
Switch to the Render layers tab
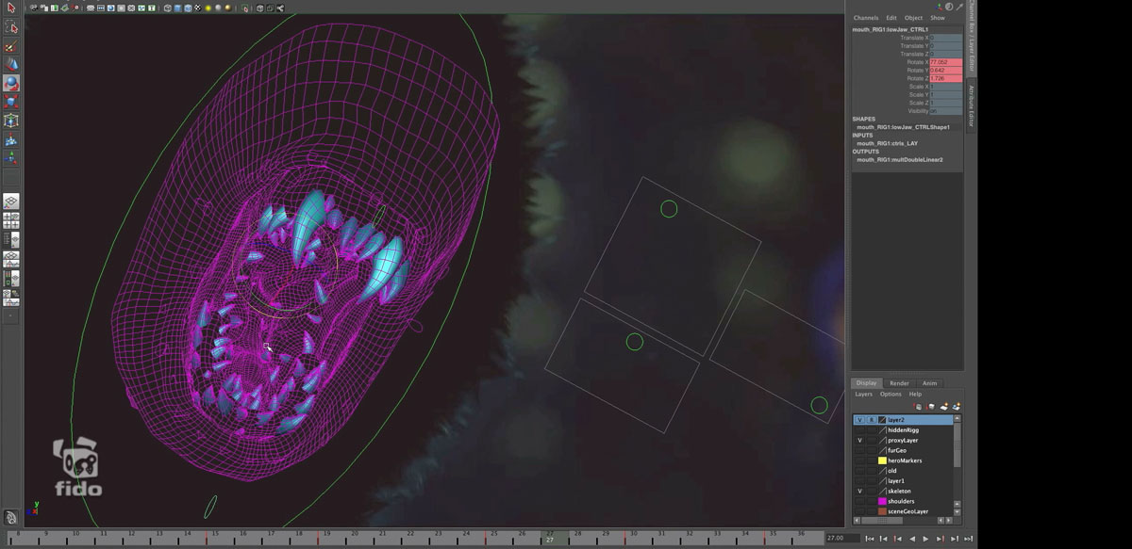pos(900,383)
